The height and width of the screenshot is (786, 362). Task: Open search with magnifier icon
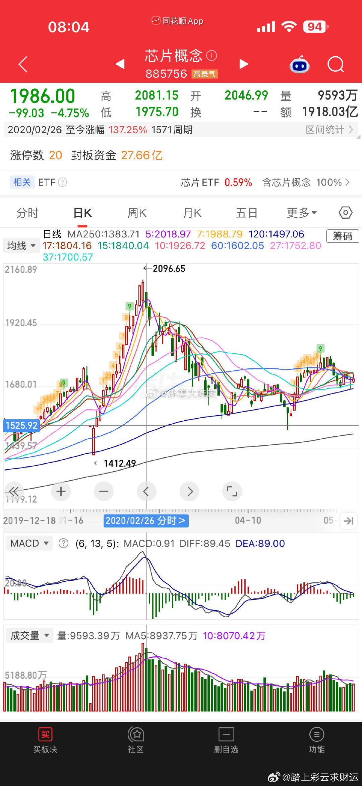pyautogui.click(x=336, y=64)
